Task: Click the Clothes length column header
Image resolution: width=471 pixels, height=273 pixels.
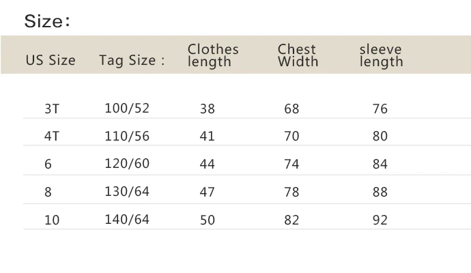Action: click(213, 55)
